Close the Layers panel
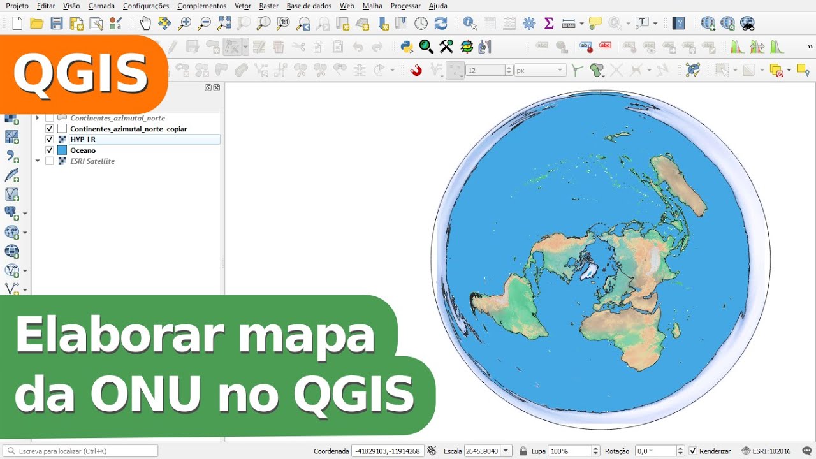Screen dimensions: 816x459 pyautogui.click(x=217, y=87)
